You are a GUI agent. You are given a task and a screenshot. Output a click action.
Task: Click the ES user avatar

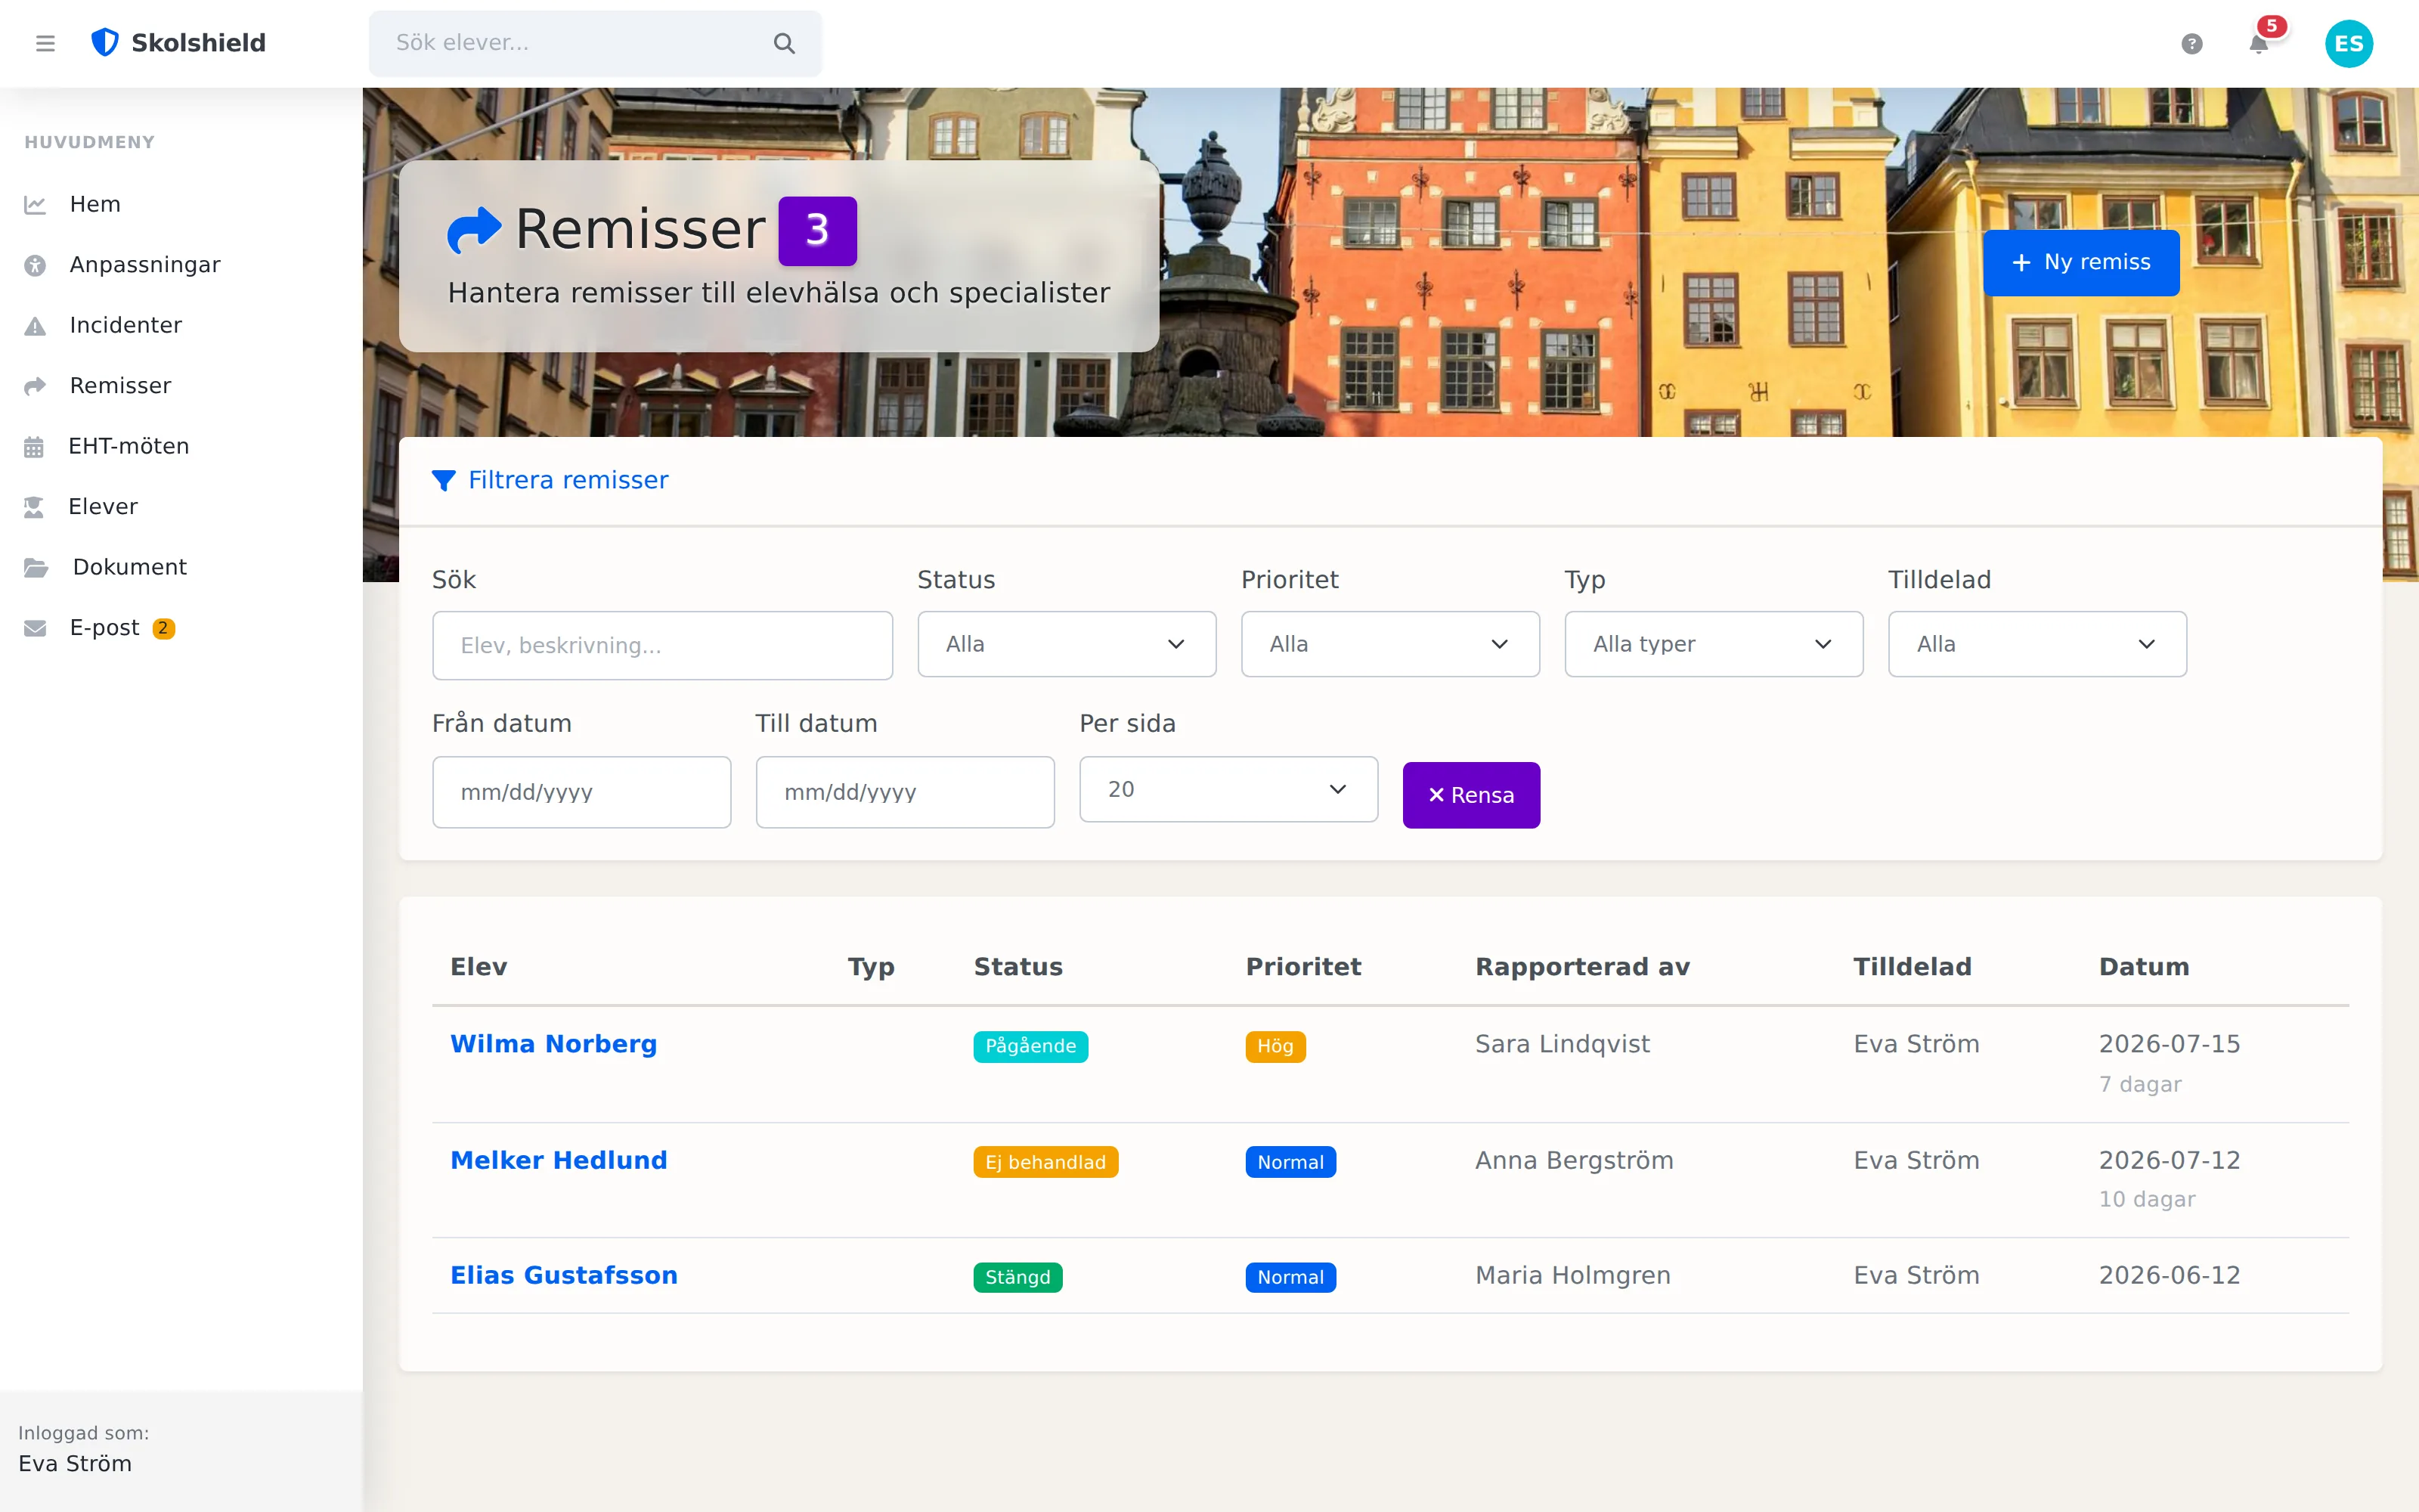2349,43
